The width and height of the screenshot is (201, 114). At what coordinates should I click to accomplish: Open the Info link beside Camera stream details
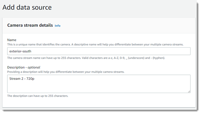click(x=57, y=25)
